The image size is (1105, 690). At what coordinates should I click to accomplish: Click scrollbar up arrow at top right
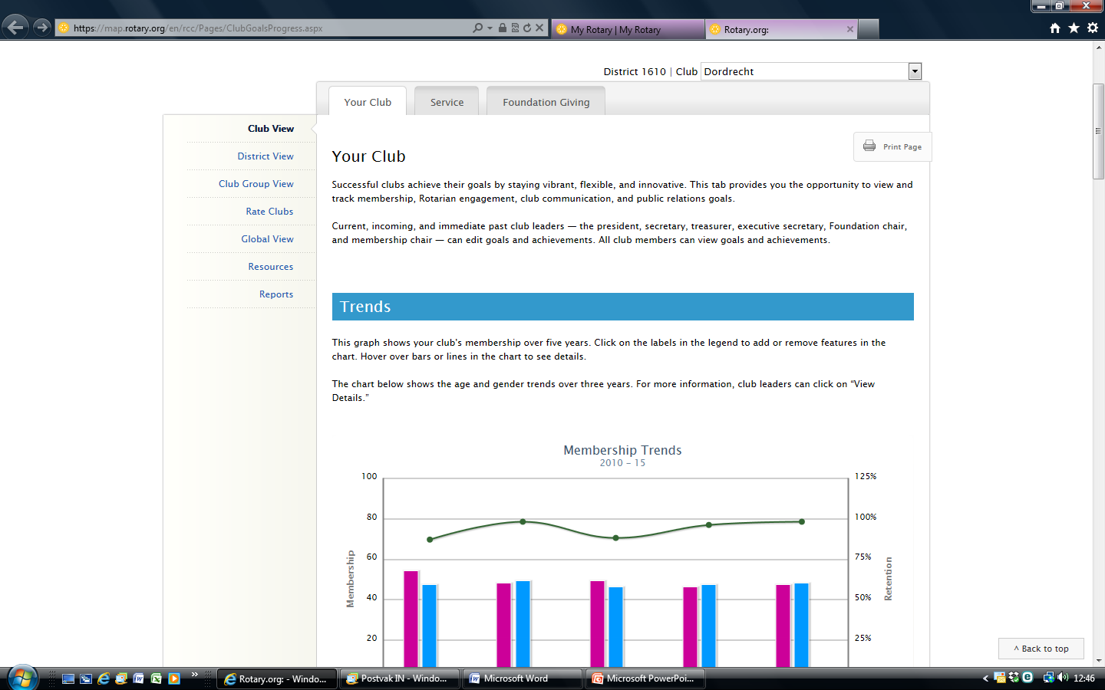coord(1099,47)
